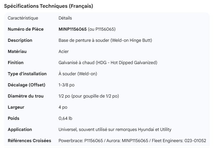
Task: Click the Caractéristique column header
Action: coord(23,18)
